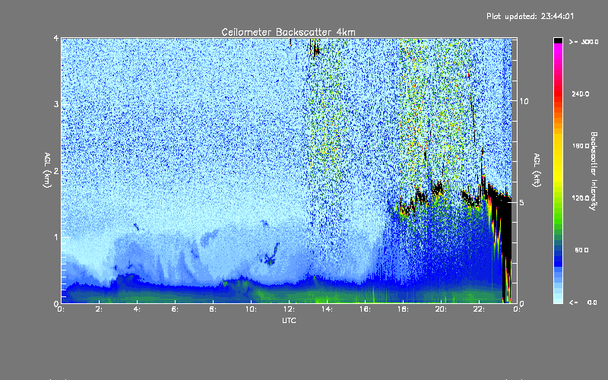Screen dimensions: 608x380
Task: Click the '4' km label at top of left axis
Action: [56, 38]
